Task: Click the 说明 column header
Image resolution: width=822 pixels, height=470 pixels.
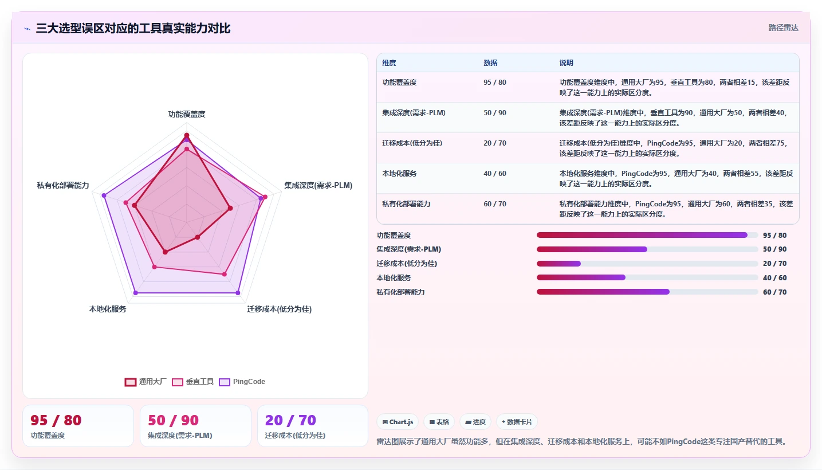Action: coord(566,63)
